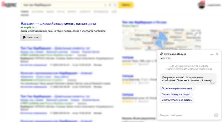Screen dimensions: 222x122
Task: Choose quick reply Отделения рядом со мной
Action: 177,88
